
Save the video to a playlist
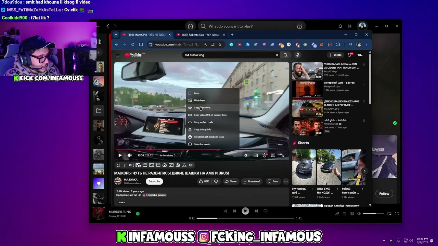(x=273, y=181)
